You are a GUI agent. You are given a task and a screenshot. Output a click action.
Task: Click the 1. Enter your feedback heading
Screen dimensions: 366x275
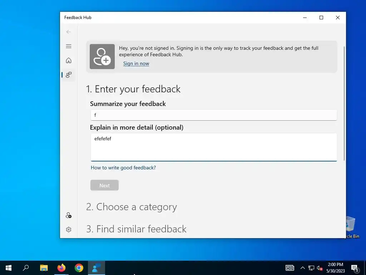pyautogui.click(x=133, y=89)
